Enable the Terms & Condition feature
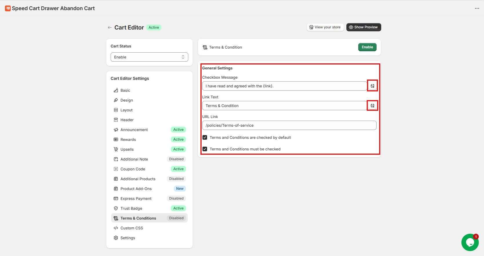Image resolution: width=484 pixels, height=256 pixels. pos(367,47)
